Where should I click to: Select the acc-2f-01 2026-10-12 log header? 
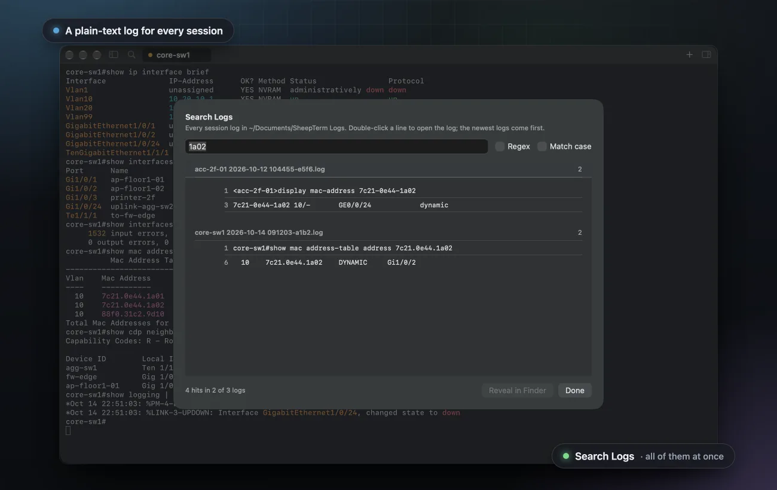pyautogui.click(x=389, y=170)
